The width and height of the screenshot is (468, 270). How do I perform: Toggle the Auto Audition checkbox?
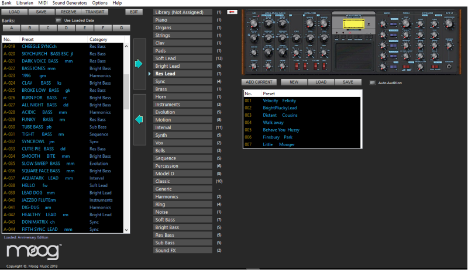373,82
